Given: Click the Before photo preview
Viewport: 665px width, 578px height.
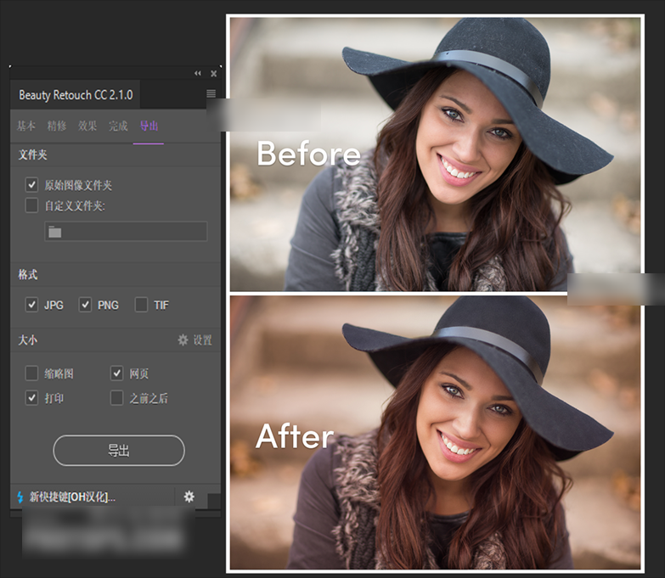Looking at the screenshot, I should (x=434, y=154).
